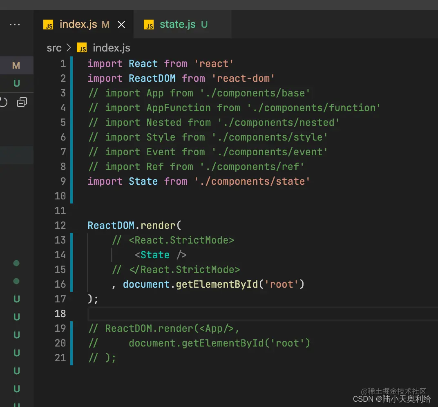The width and height of the screenshot is (438, 407).
Task: Click the JS file icon on state.js tab
Action: point(149,25)
